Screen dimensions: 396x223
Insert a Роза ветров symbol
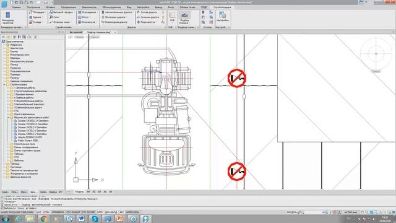87,22
